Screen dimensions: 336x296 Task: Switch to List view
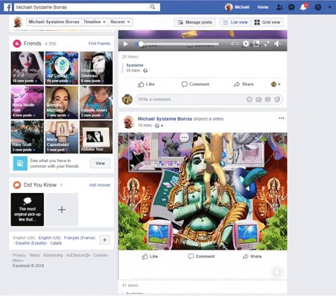(235, 22)
